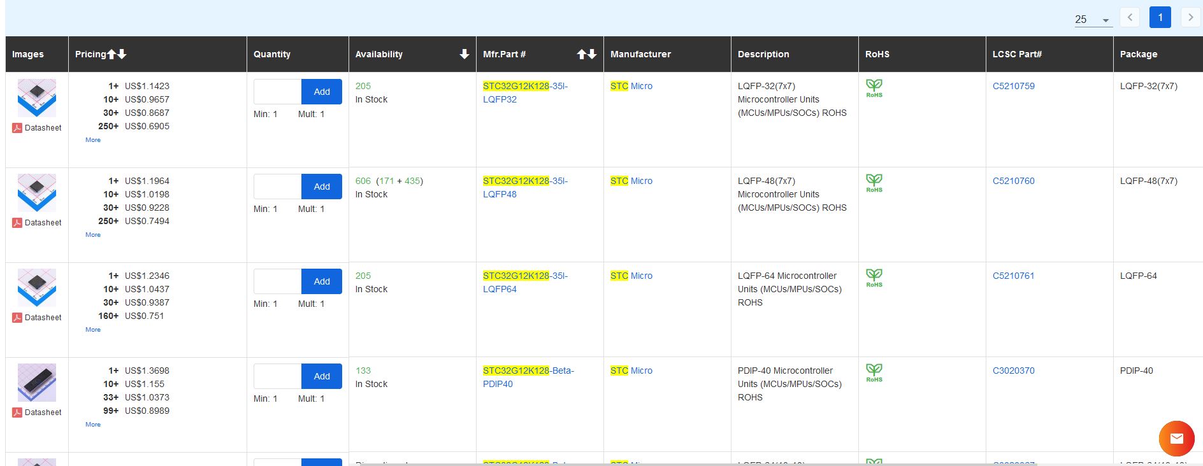View product thumbnail of LQFP48 chip
The image size is (1203, 466).
37,192
